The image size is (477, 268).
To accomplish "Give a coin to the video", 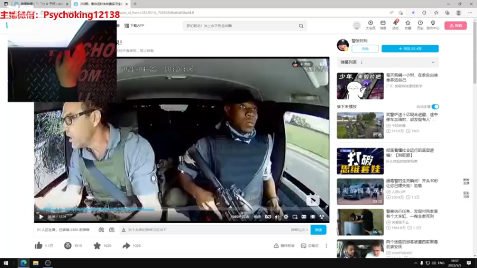I will pos(67,245).
